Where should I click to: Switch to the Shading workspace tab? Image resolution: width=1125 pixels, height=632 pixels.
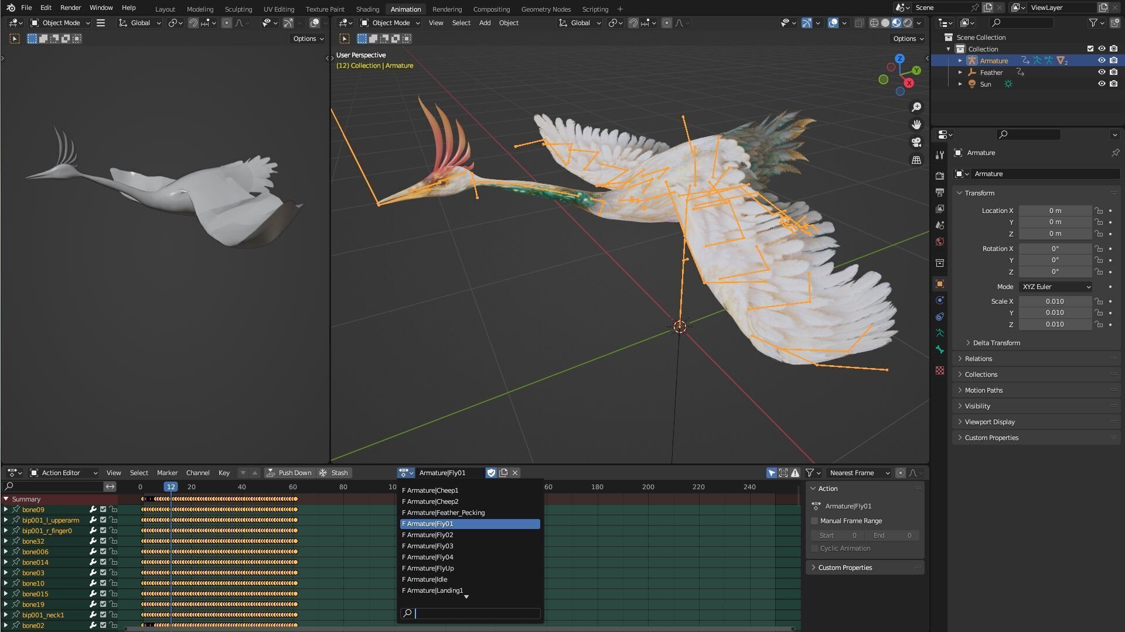coord(367,9)
